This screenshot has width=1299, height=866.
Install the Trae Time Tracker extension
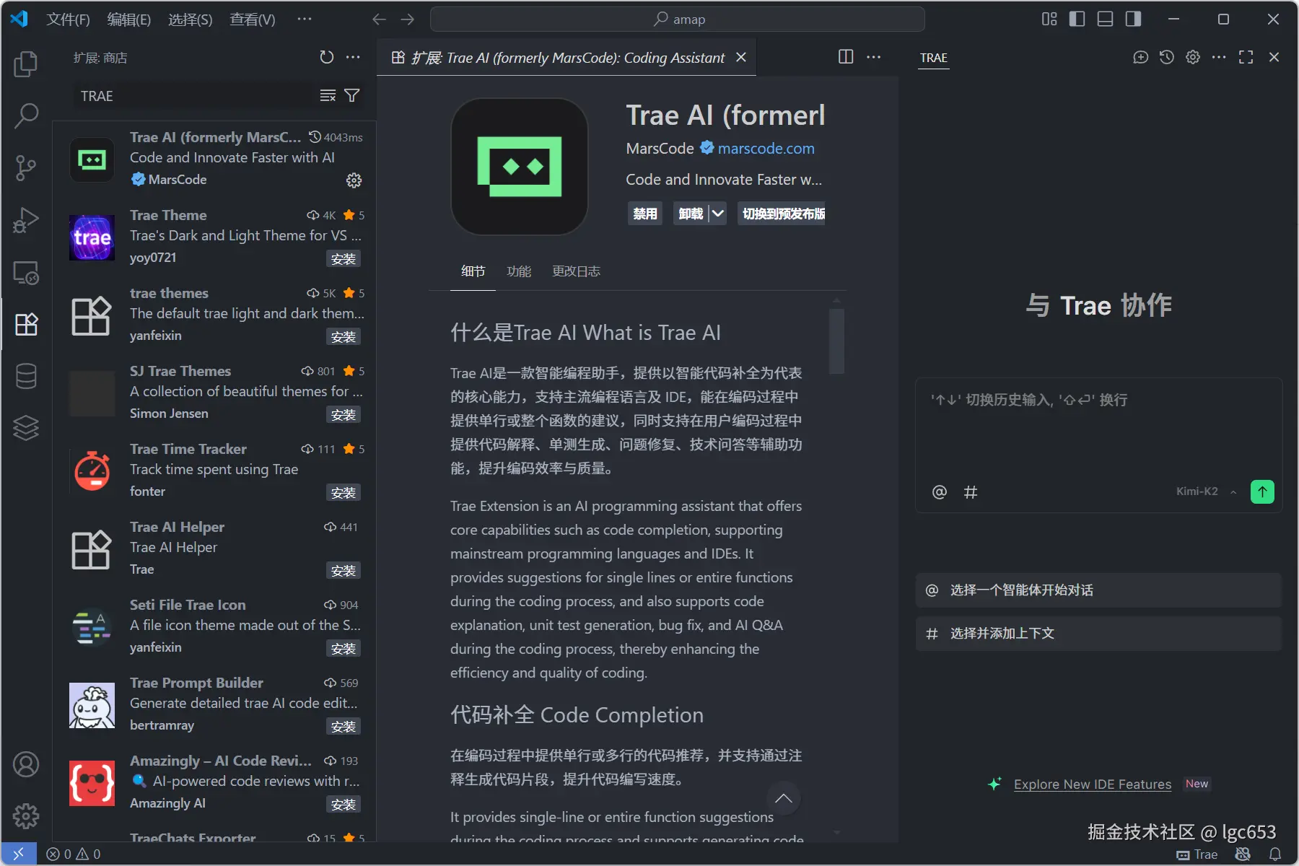[344, 493]
